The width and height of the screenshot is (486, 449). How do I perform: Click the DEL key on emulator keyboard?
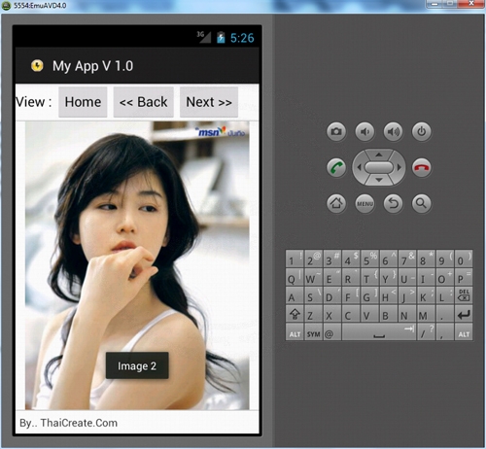pyautogui.click(x=464, y=295)
